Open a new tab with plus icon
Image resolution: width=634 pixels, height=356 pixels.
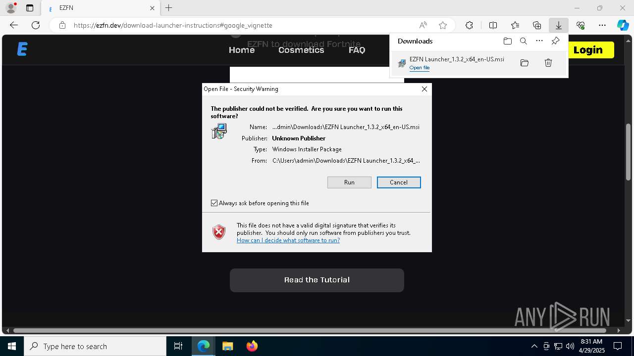pyautogui.click(x=169, y=8)
